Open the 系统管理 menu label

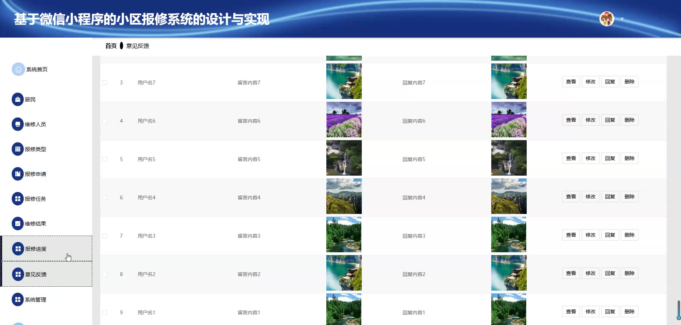pos(35,299)
